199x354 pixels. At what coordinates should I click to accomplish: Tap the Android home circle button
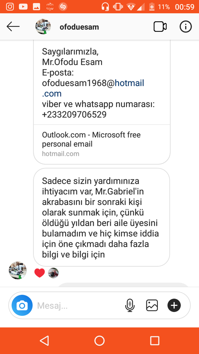(99, 341)
